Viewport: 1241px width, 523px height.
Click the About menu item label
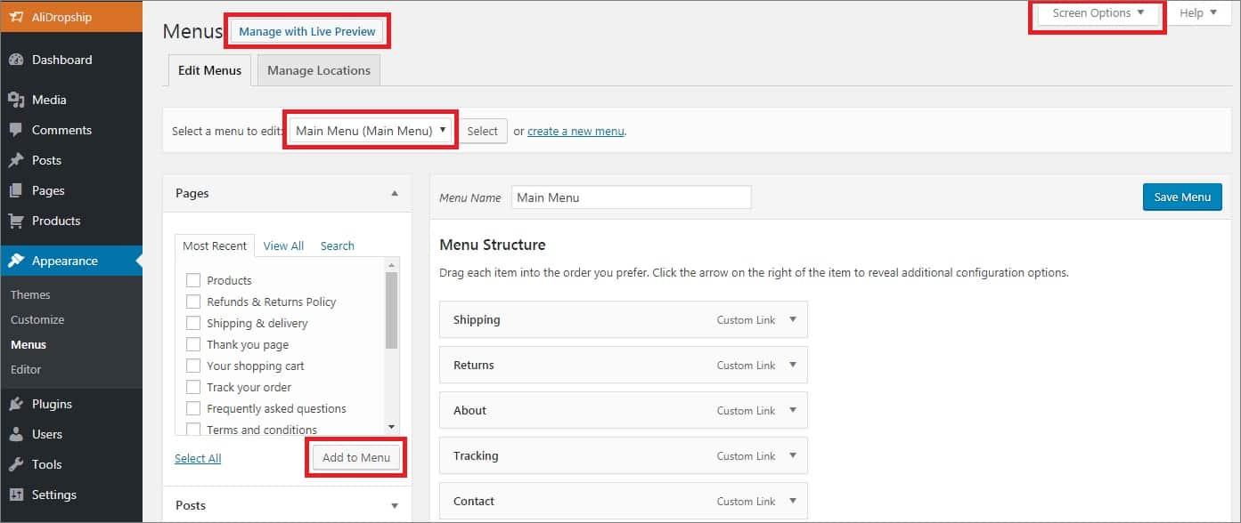(469, 410)
